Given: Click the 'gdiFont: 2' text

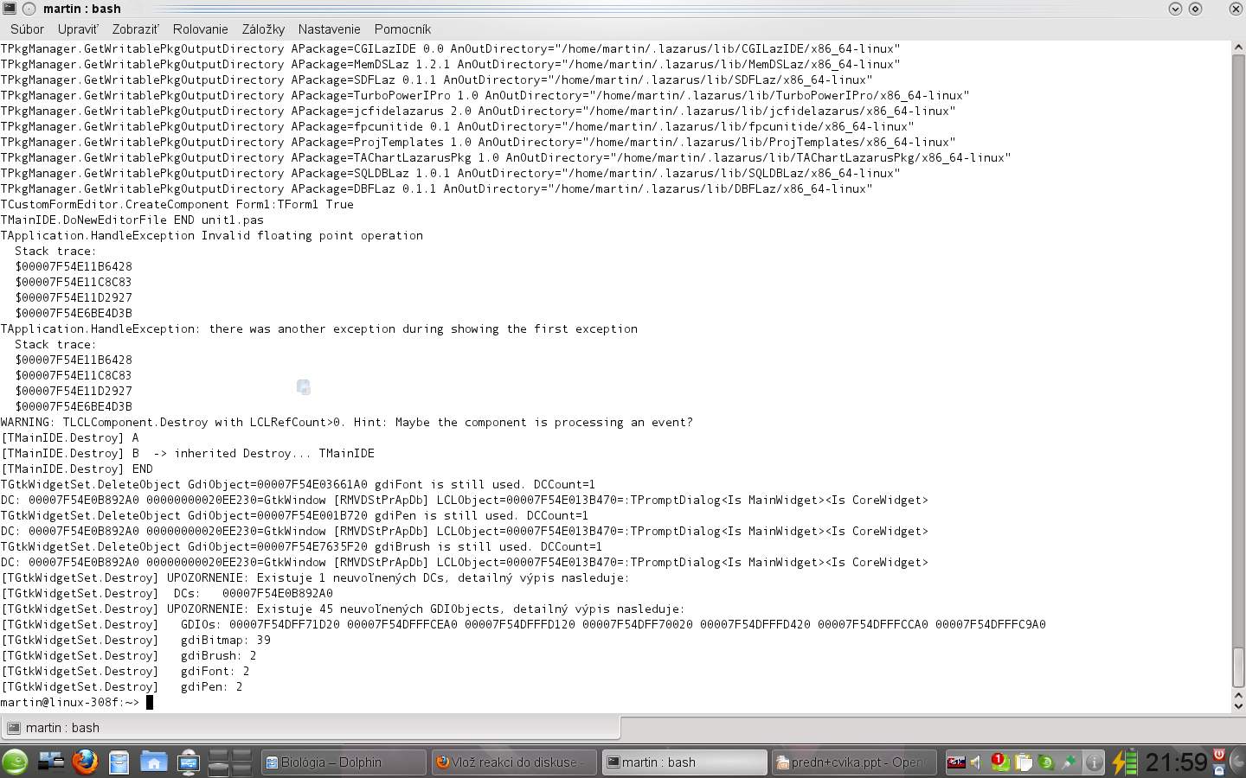Looking at the screenshot, I should [215, 671].
